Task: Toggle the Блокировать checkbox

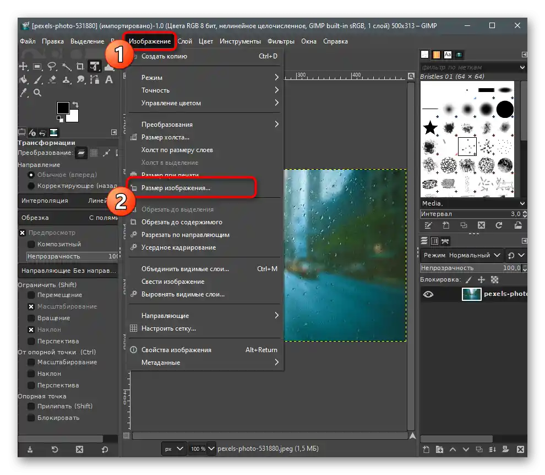Action: [31, 418]
